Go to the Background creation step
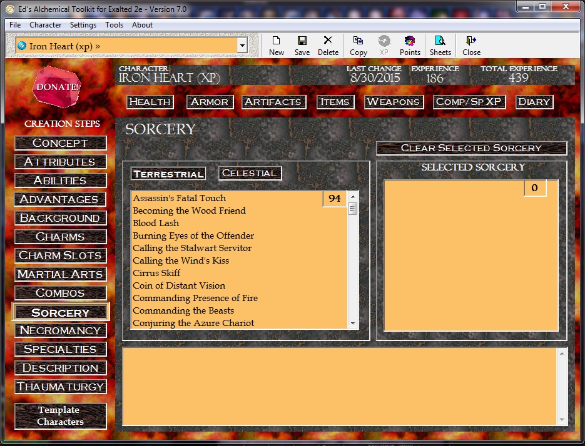The width and height of the screenshot is (585, 446). tap(61, 218)
